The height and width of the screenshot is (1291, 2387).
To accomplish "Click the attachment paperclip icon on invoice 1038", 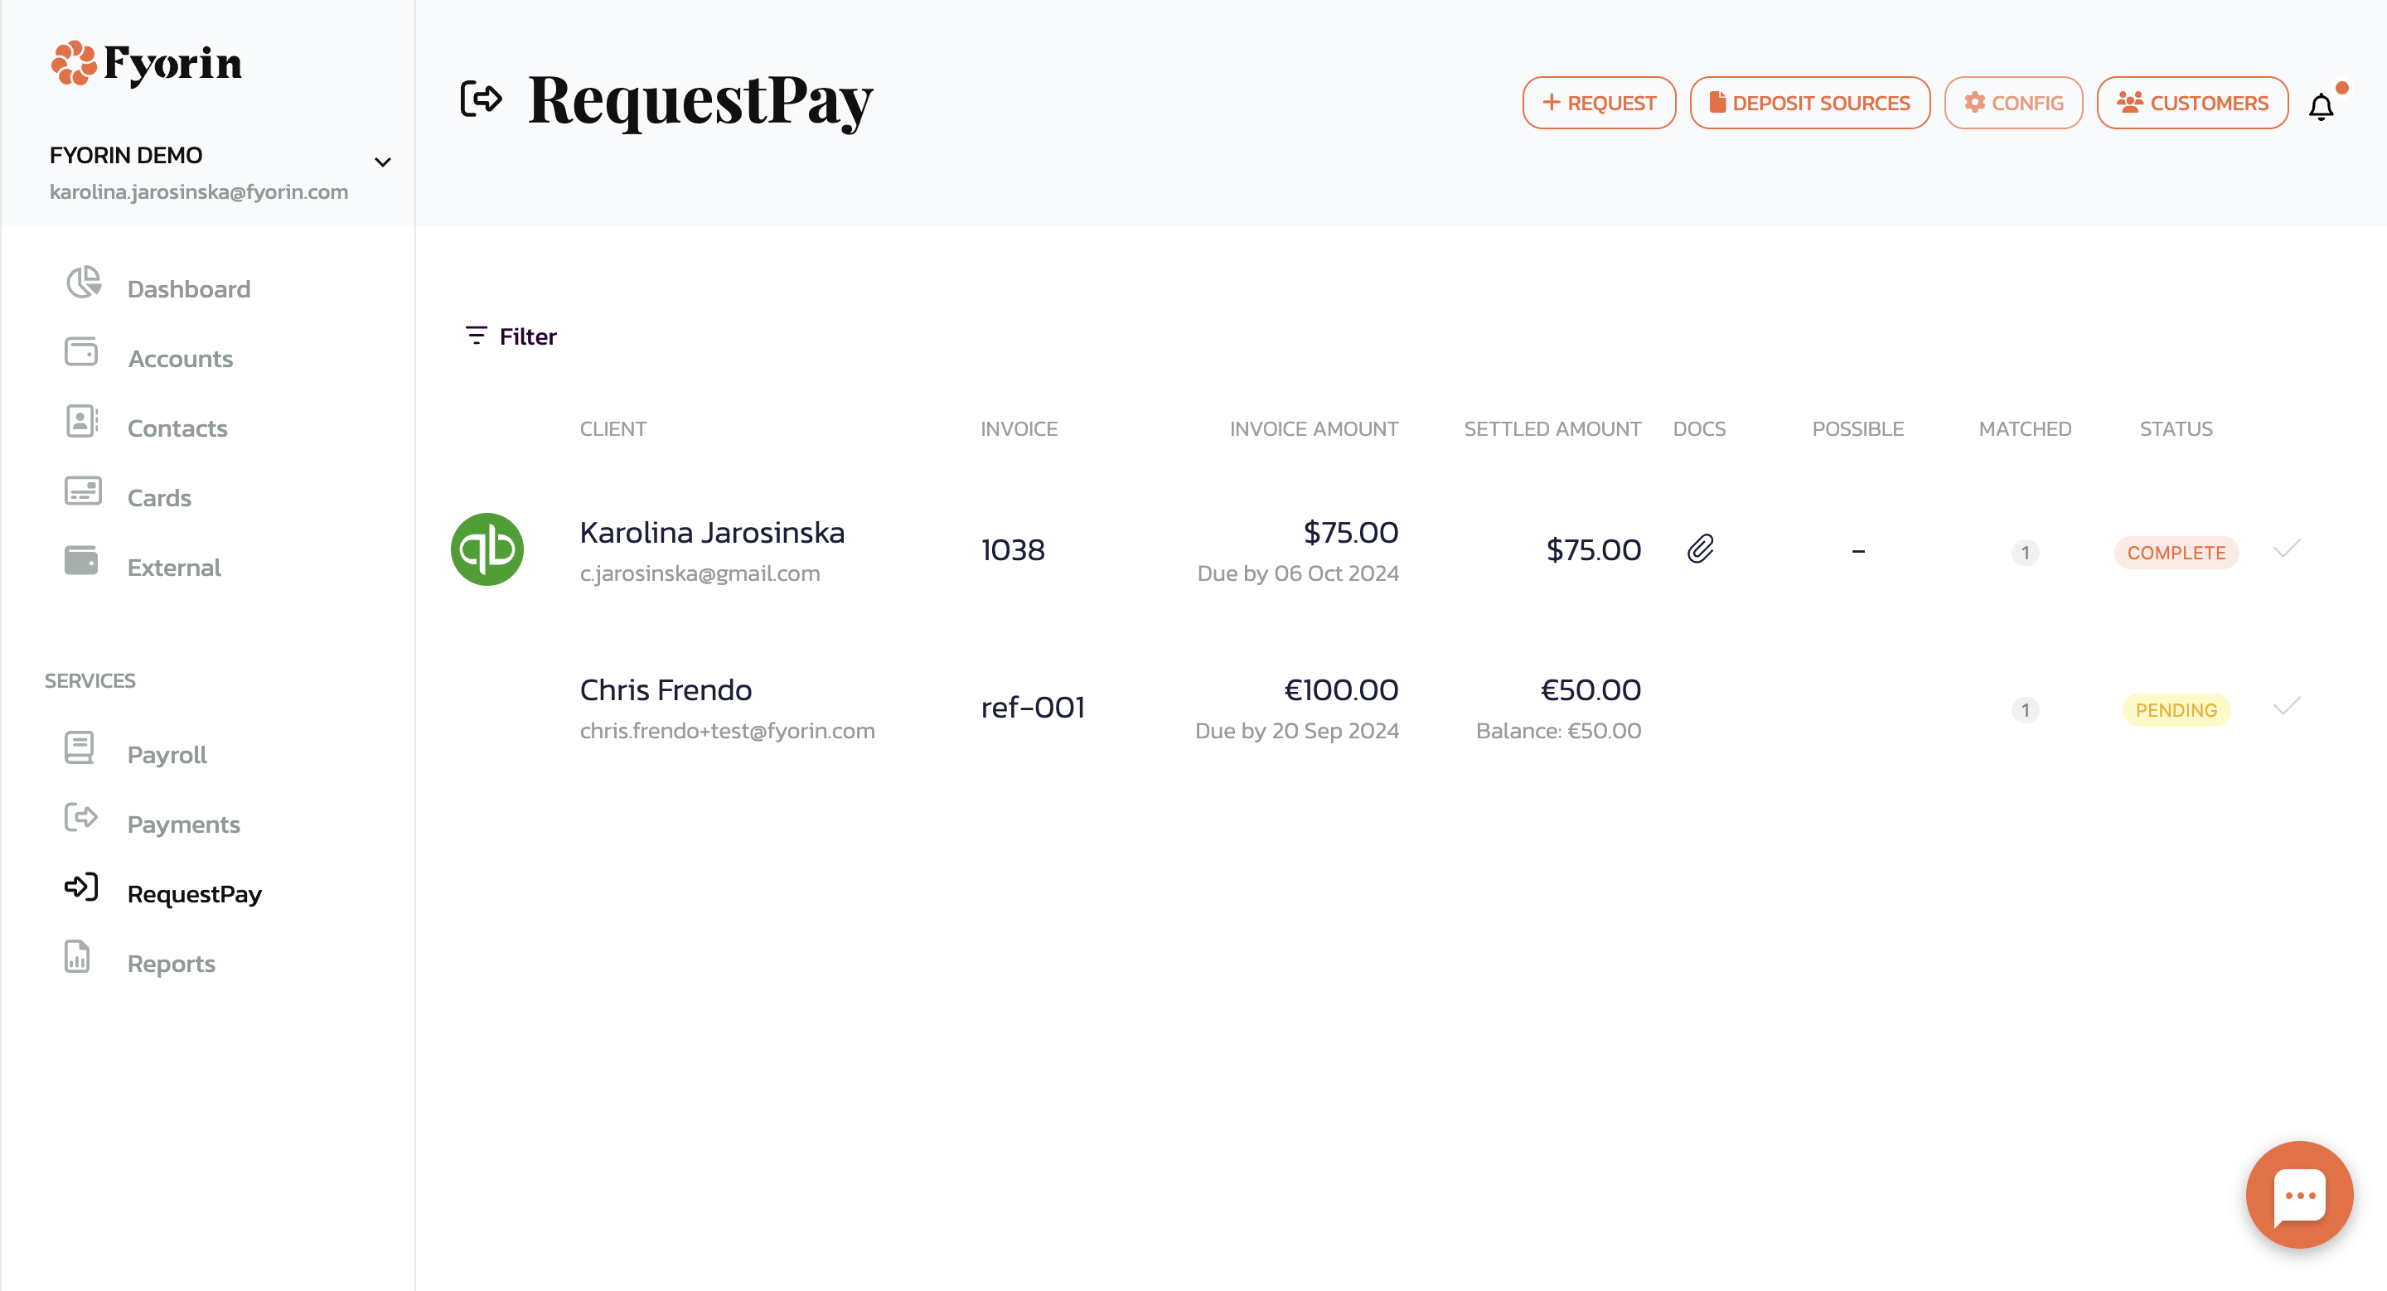I will pyautogui.click(x=1698, y=550).
